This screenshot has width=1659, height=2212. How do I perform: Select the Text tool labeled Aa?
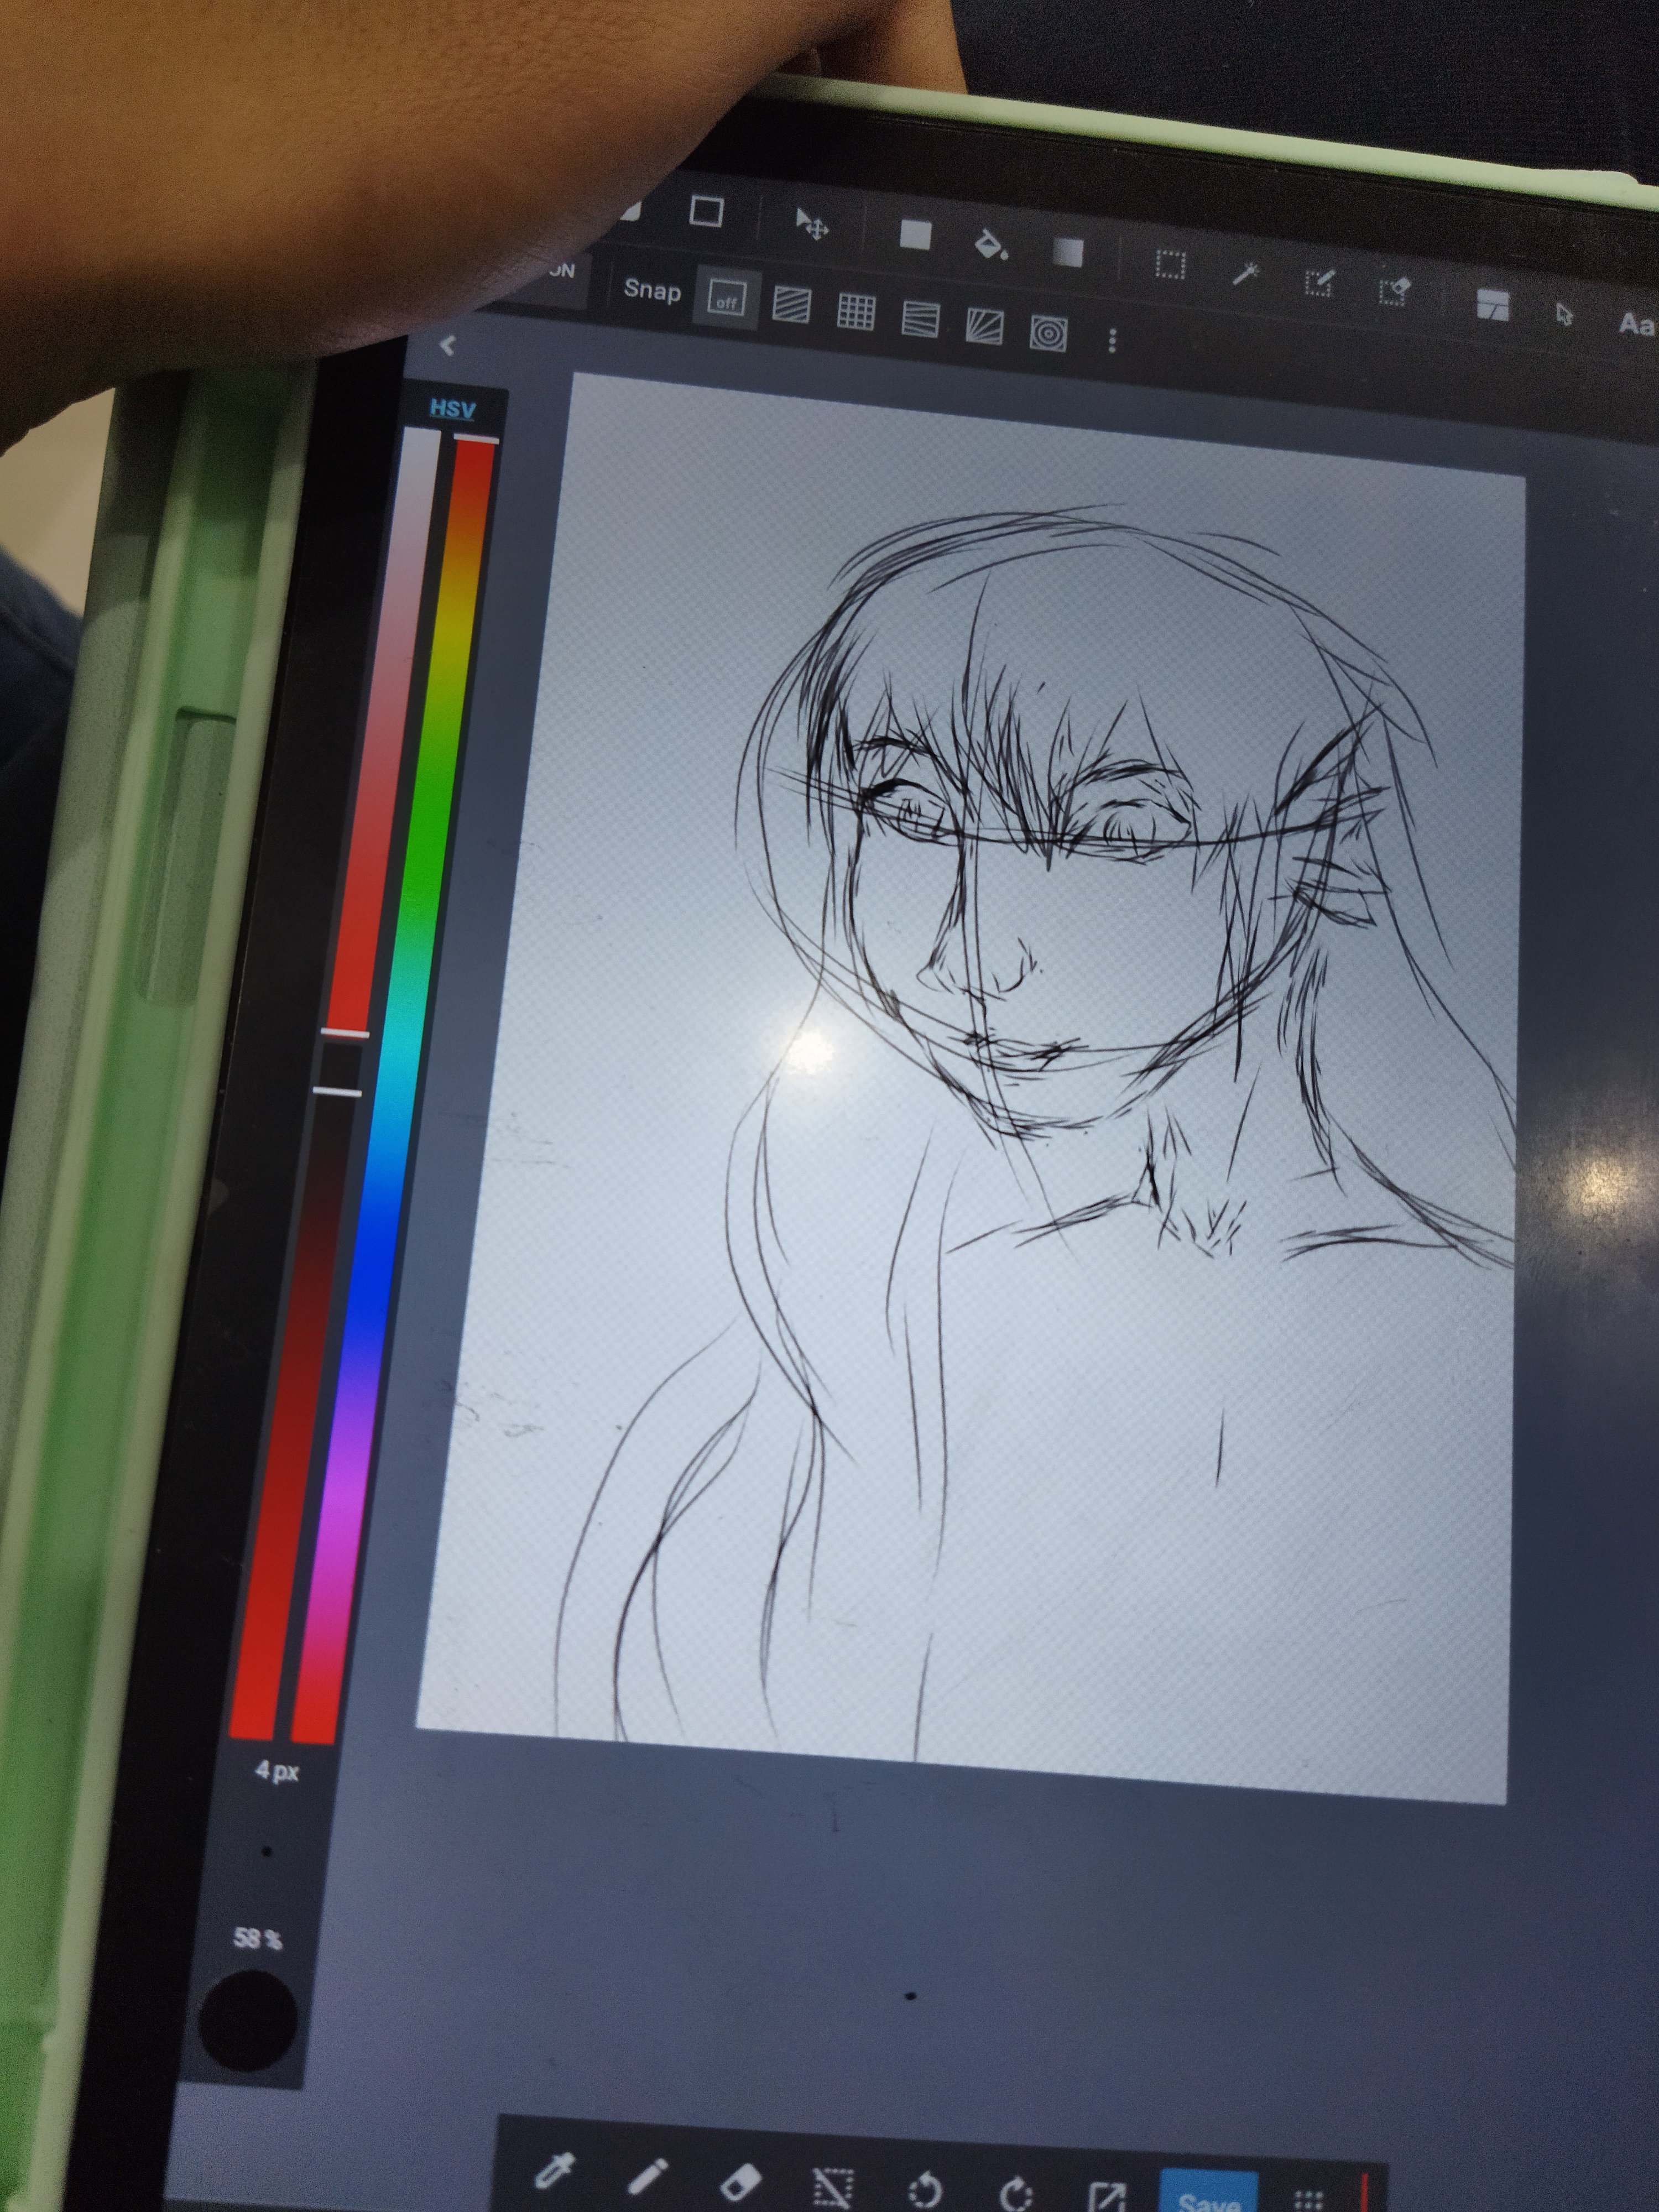point(1637,324)
